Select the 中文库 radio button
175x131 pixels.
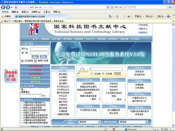tap(104, 73)
